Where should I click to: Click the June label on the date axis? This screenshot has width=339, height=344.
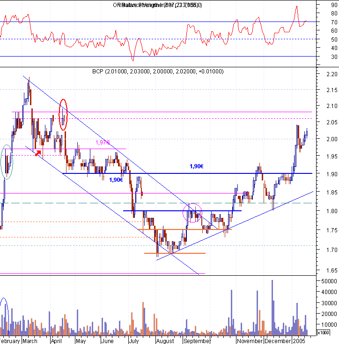[107, 341]
